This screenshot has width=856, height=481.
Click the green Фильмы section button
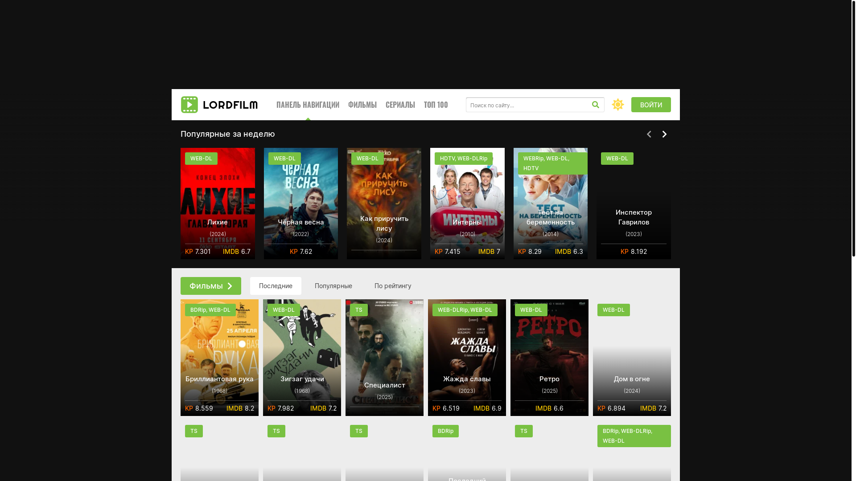click(x=211, y=286)
